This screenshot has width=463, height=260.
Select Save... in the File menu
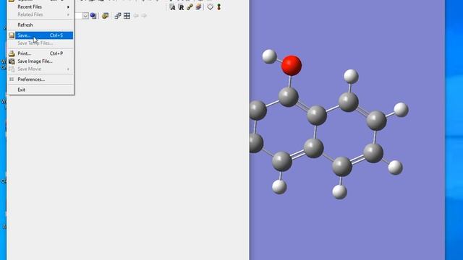[41, 35]
